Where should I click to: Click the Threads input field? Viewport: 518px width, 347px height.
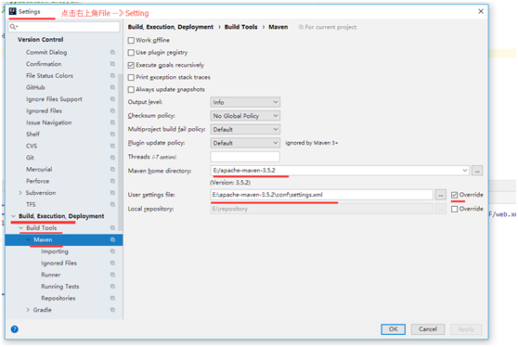[245, 157]
